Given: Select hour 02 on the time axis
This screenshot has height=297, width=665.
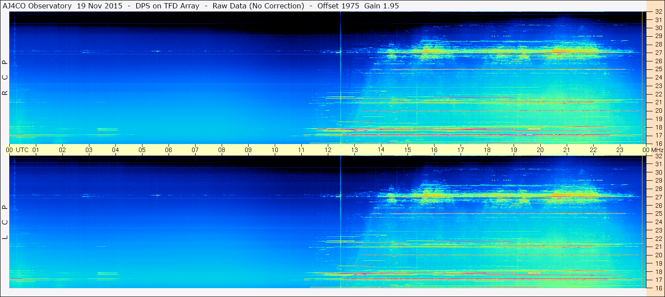Looking at the screenshot, I should (62, 150).
